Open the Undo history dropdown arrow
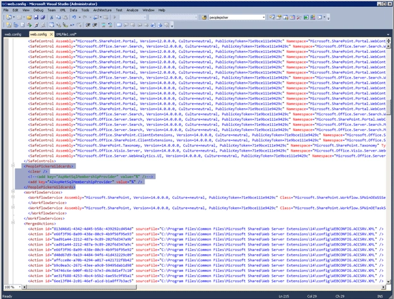 (x=80, y=17)
